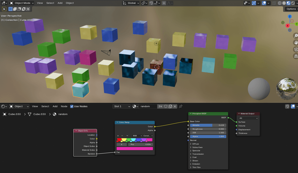Pin the node editor material
The width and height of the screenshot is (298, 173).
pyautogui.click(x=181, y=106)
